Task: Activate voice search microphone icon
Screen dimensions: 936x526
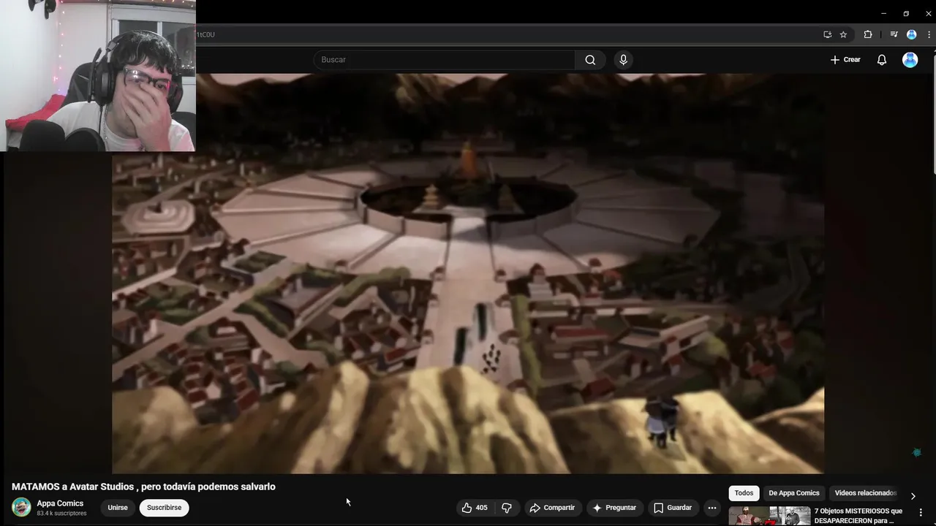Action: pos(623,60)
